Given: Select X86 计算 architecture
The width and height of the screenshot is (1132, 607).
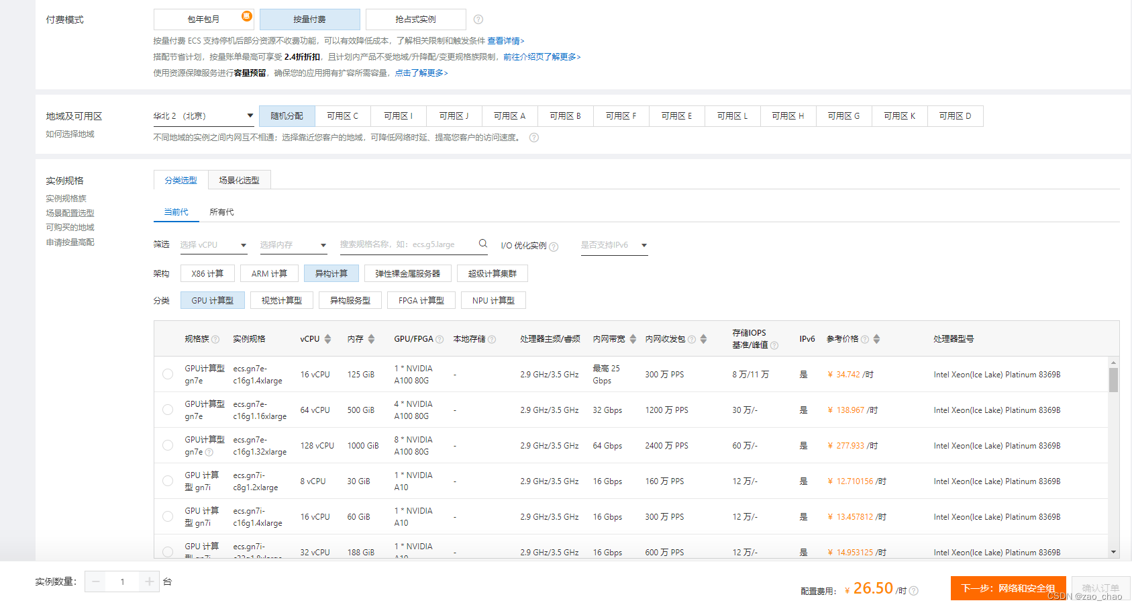Looking at the screenshot, I should [207, 273].
